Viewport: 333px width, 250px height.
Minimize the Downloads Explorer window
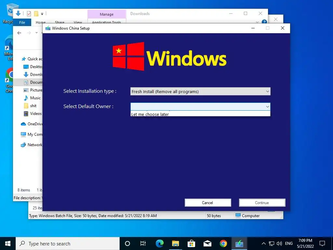231,13
